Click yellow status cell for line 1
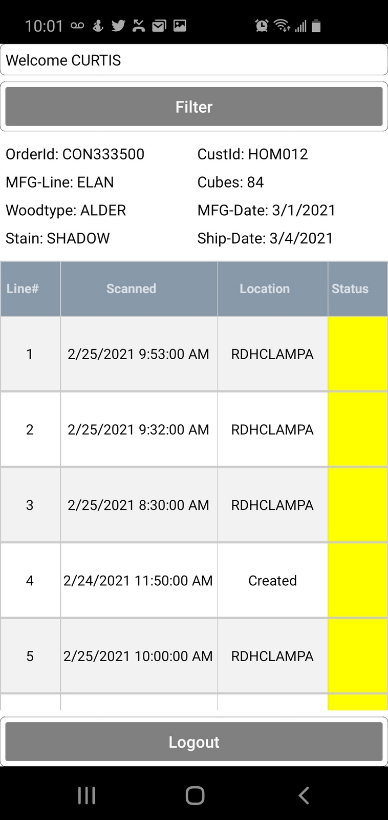 click(357, 354)
